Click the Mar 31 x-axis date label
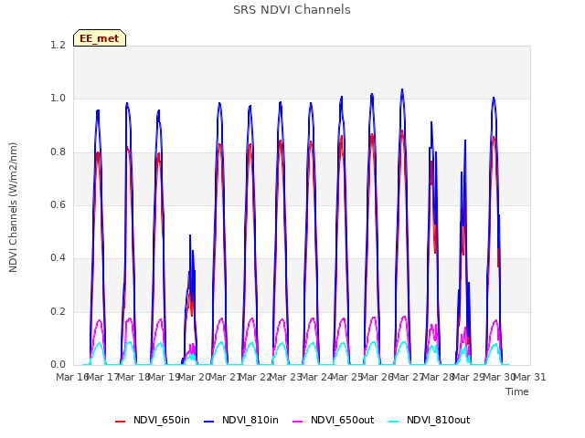The height and width of the screenshot is (438, 585). 529,377
